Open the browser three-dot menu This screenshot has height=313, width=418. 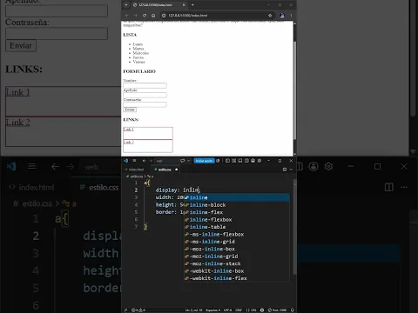(x=291, y=16)
